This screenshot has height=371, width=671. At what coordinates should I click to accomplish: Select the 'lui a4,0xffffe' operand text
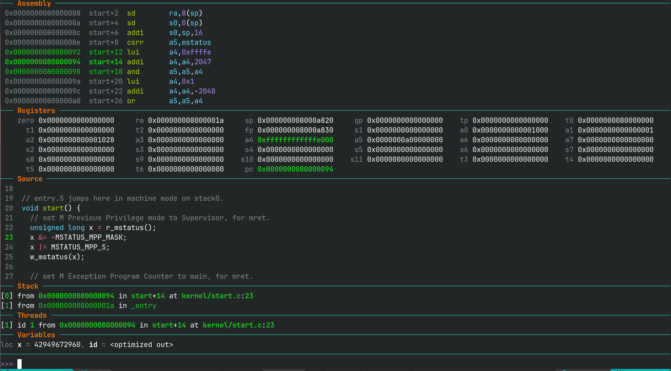[190, 52]
